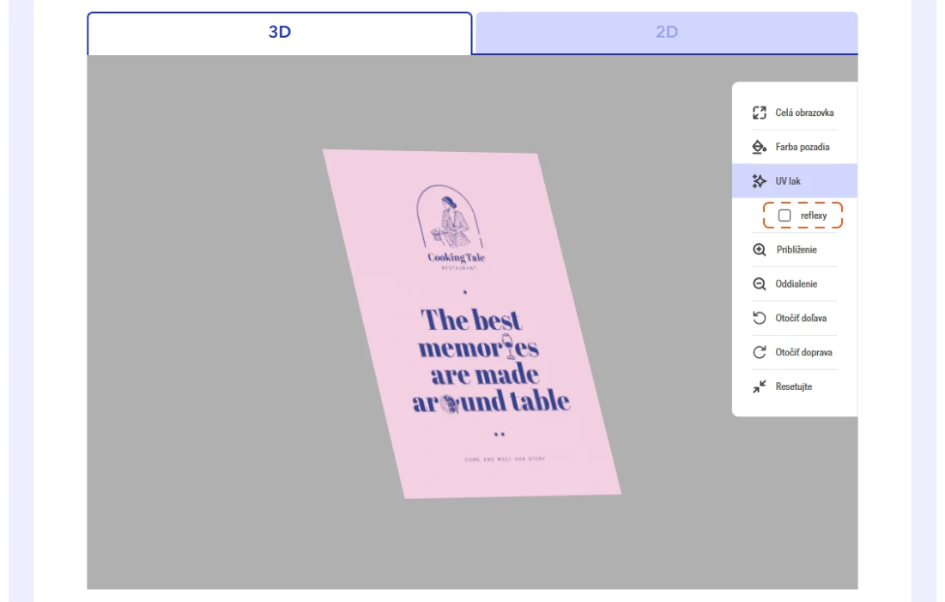Open the Farba pozadia color picker label
This screenshot has height=602, width=945.
click(803, 147)
